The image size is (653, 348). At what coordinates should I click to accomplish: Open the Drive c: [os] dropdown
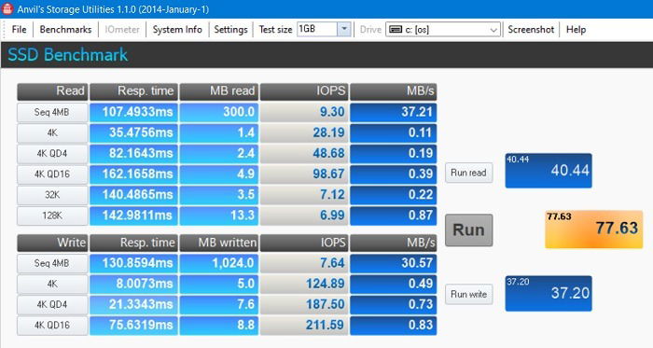point(443,29)
